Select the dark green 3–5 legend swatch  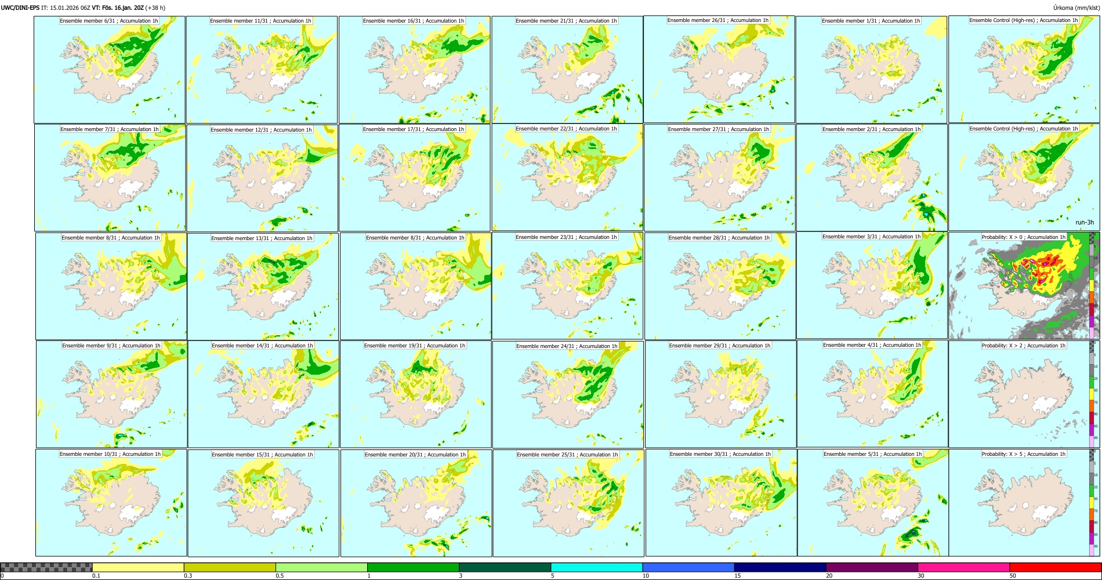pos(505,567)
